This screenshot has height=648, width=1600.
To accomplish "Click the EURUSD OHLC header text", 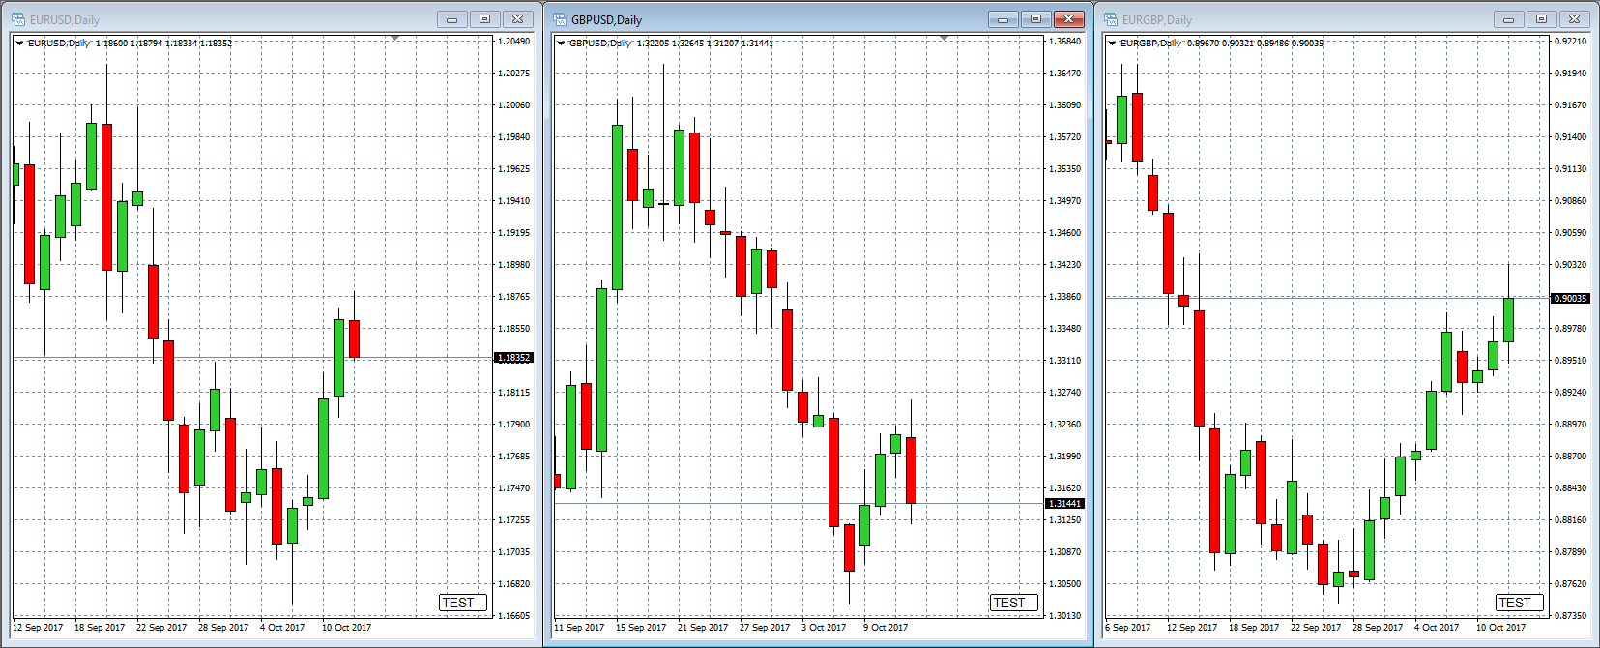I will (x=130, y=44).
